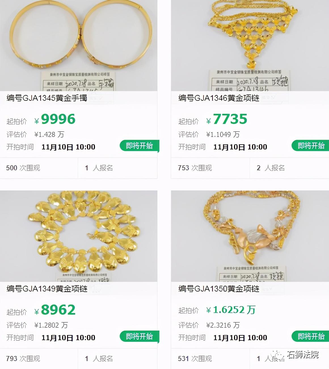The image size is (329, 369).
Task: Click 2 人报名 registration count
Action: [271, 168]
